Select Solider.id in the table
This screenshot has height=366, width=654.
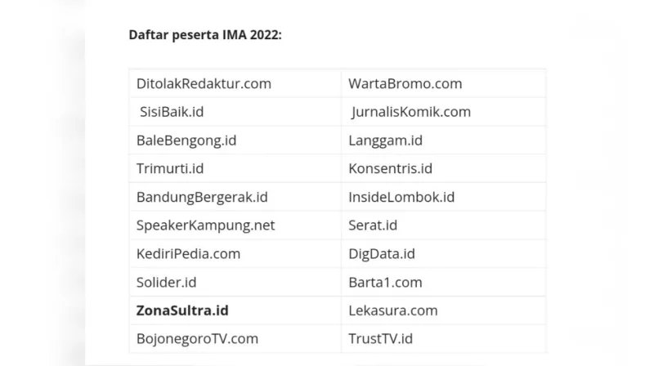coord(167,282)
